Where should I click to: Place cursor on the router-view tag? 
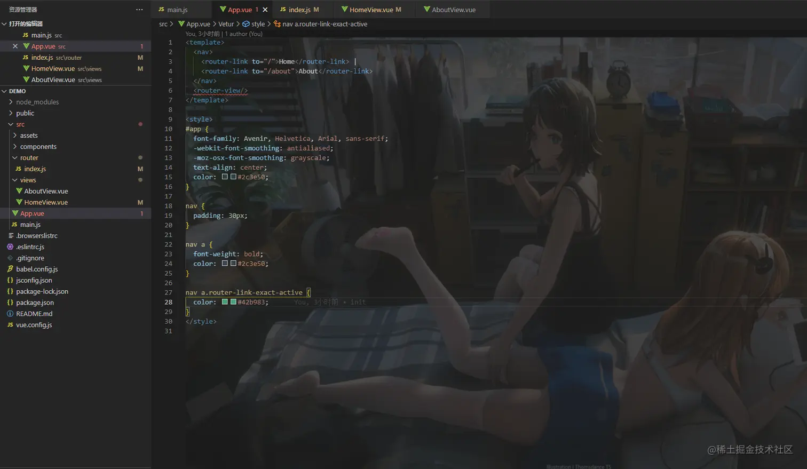coord(220,91)
